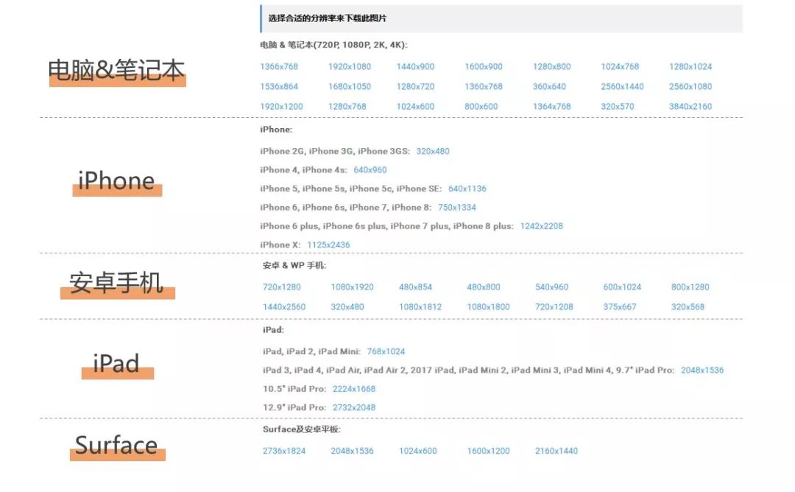Choose the 2560x1080 ultrawide link

[x=690, y=86]
